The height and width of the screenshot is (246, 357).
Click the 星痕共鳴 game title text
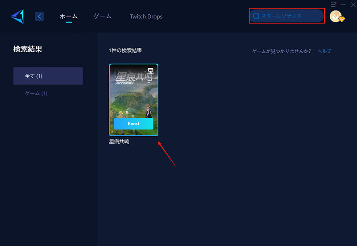coord(119,142)
